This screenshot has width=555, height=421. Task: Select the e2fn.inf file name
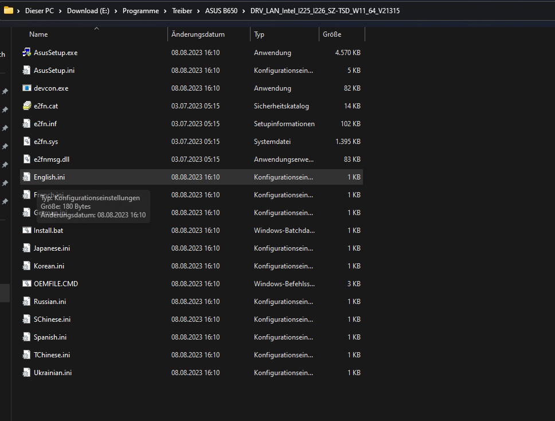click(x=45, y=123)
